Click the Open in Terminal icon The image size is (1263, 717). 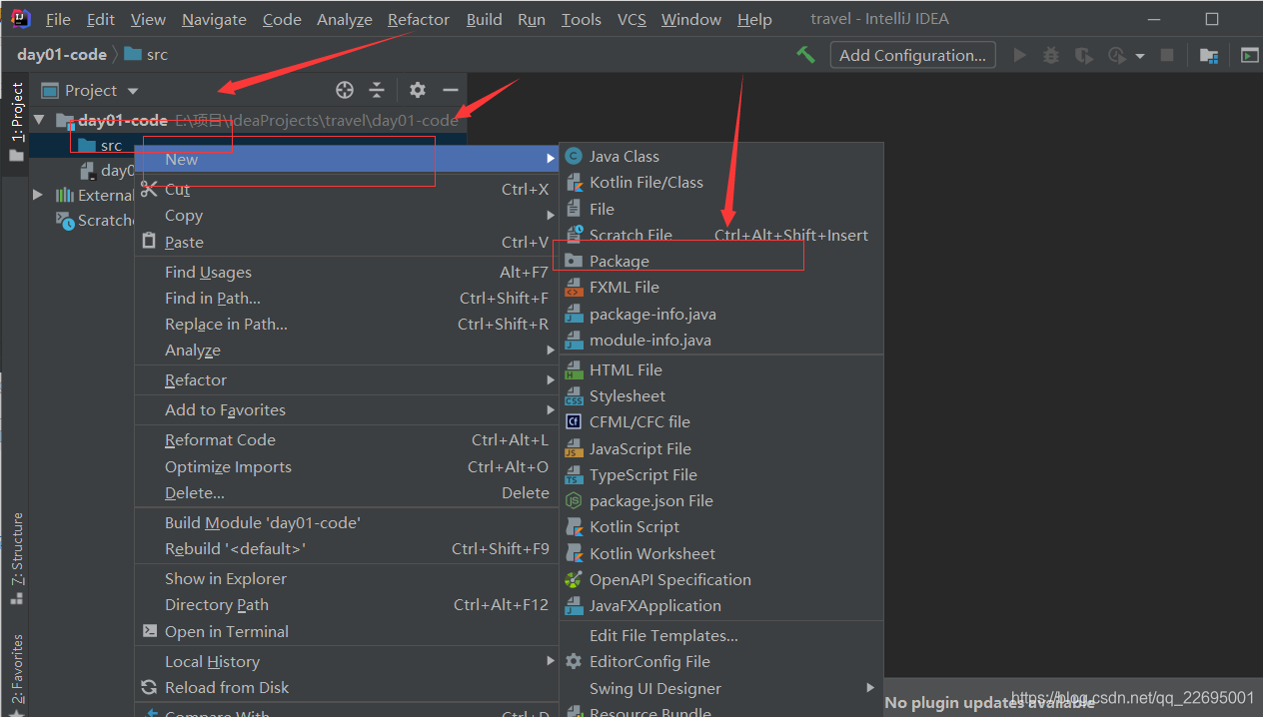coord(150,631)
